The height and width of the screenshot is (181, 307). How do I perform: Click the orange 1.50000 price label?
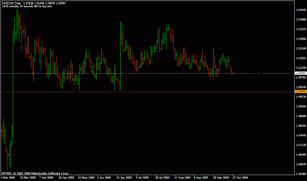(301, 92)
